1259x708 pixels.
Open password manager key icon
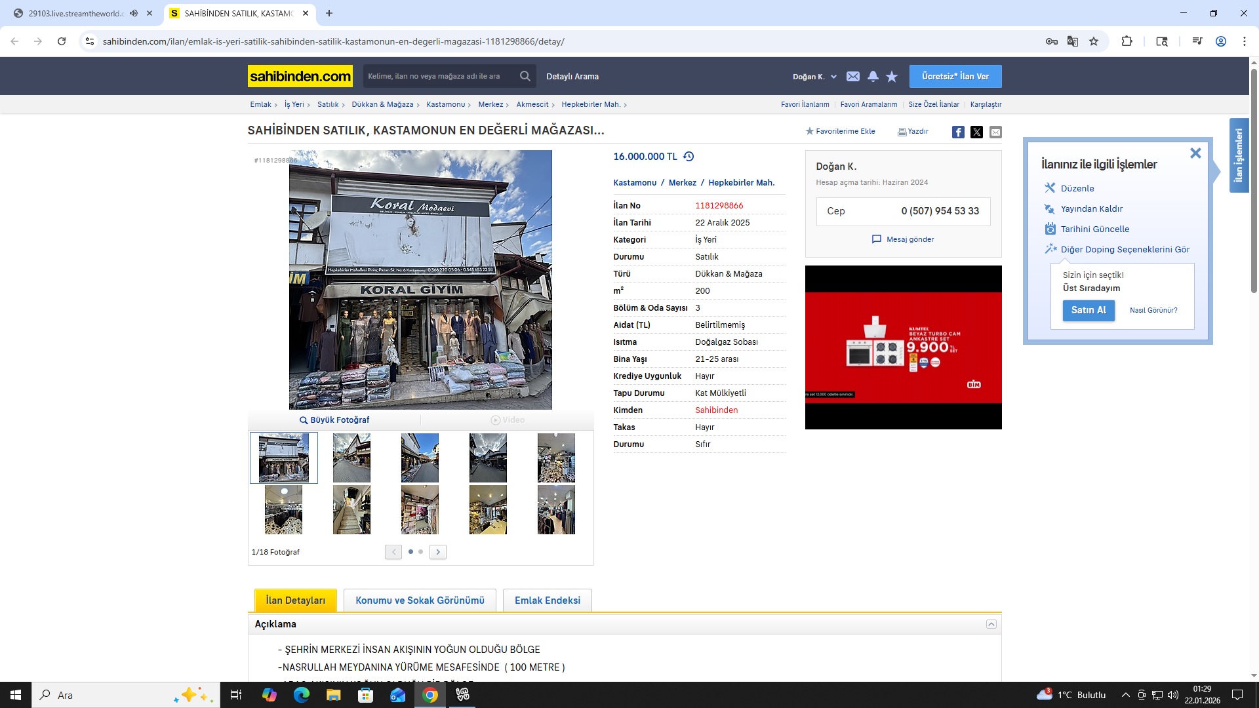(1052, 41)
